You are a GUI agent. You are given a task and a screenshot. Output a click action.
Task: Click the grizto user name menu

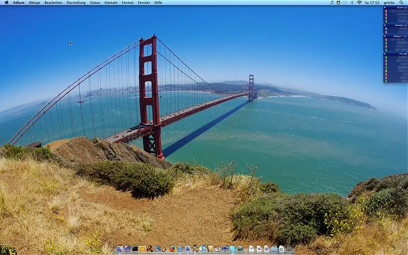pyautogui.click(x=389, y=3)
